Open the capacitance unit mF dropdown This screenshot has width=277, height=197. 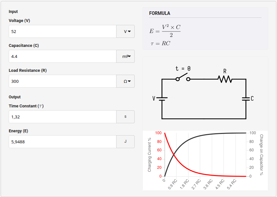click(x=125, y=57)
